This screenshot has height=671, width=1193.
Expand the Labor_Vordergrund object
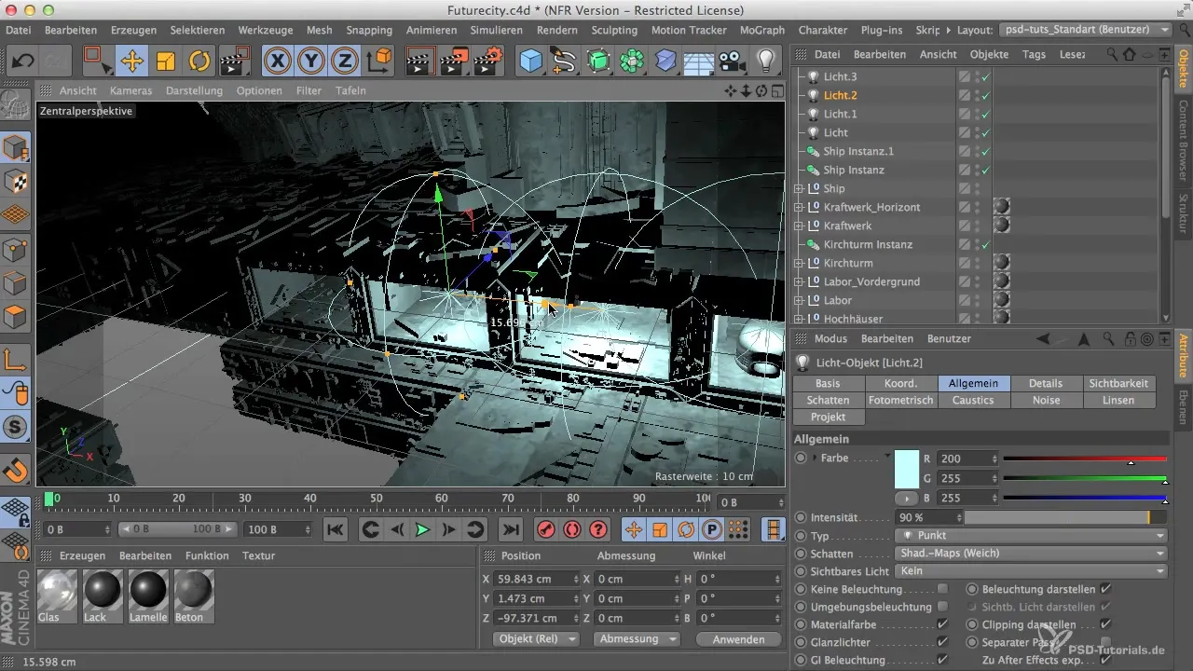[798, 281]
